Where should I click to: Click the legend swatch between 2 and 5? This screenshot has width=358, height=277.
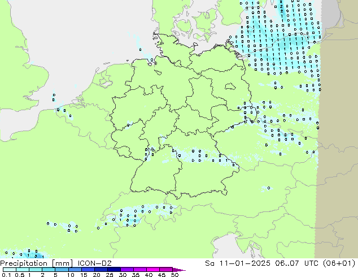[x=49, y=270]
